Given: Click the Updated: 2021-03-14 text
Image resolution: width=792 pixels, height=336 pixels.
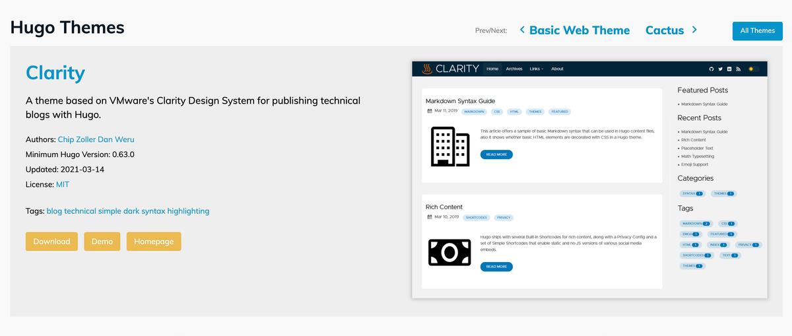Looking at the screenshot, I should (x=65, y=169).
